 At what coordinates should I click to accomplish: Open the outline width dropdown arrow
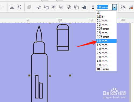114,7
